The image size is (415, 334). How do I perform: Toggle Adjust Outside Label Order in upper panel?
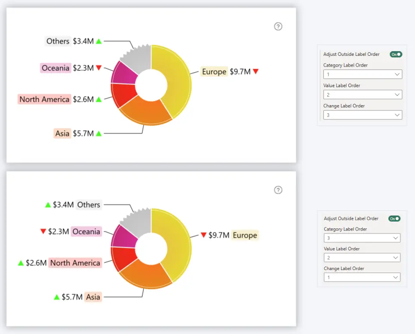point(396,55)
